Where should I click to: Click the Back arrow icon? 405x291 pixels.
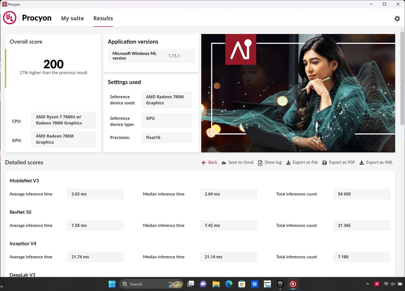tap(204, 163)
